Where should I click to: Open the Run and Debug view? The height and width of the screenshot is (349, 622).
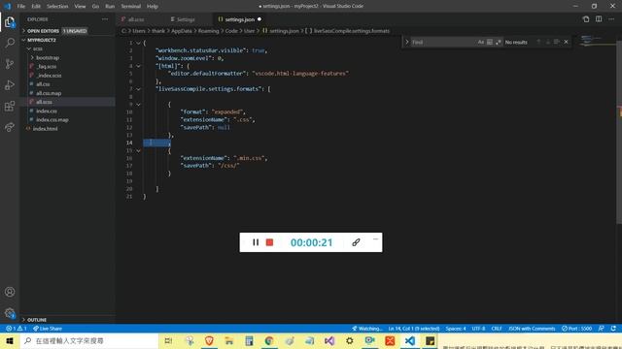click(x=10, y=84)
